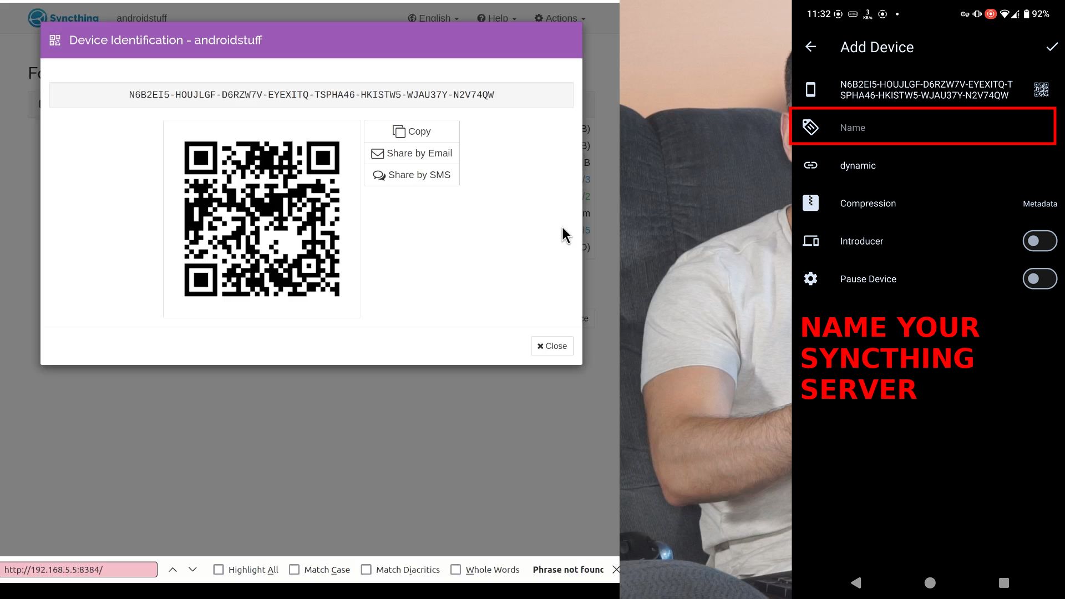Enable Match Case checkbox
1065x599 pixels.
(295, 570)
